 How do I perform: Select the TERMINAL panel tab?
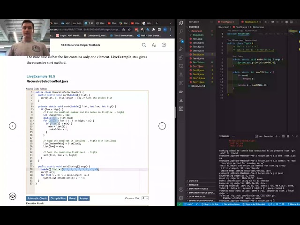pyautogui.click(x=224, y=136)
